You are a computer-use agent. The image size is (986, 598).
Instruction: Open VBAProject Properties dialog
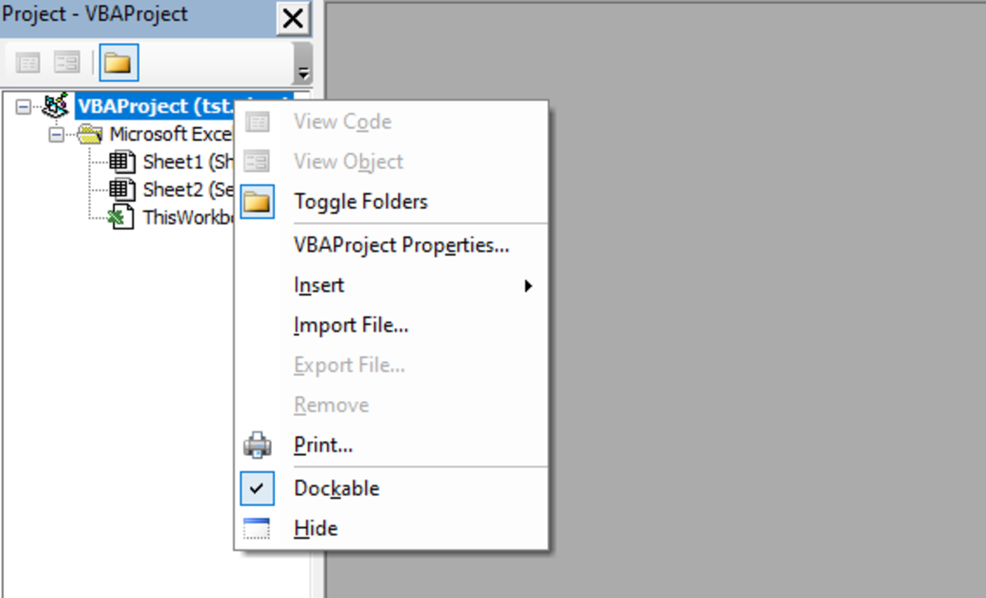point(401,246)
